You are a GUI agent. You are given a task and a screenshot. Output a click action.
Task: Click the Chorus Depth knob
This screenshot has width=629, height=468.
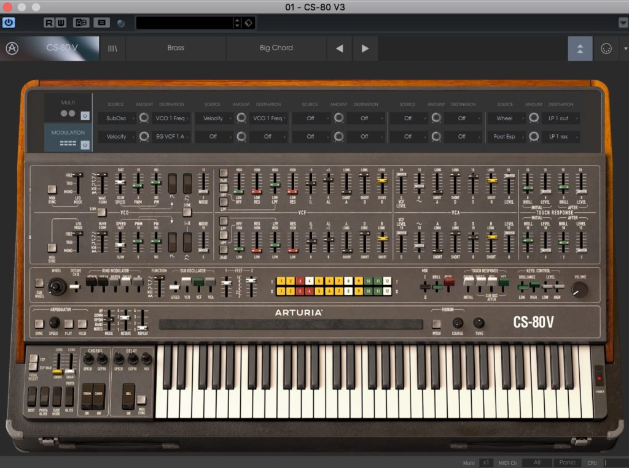click(102, 358)
